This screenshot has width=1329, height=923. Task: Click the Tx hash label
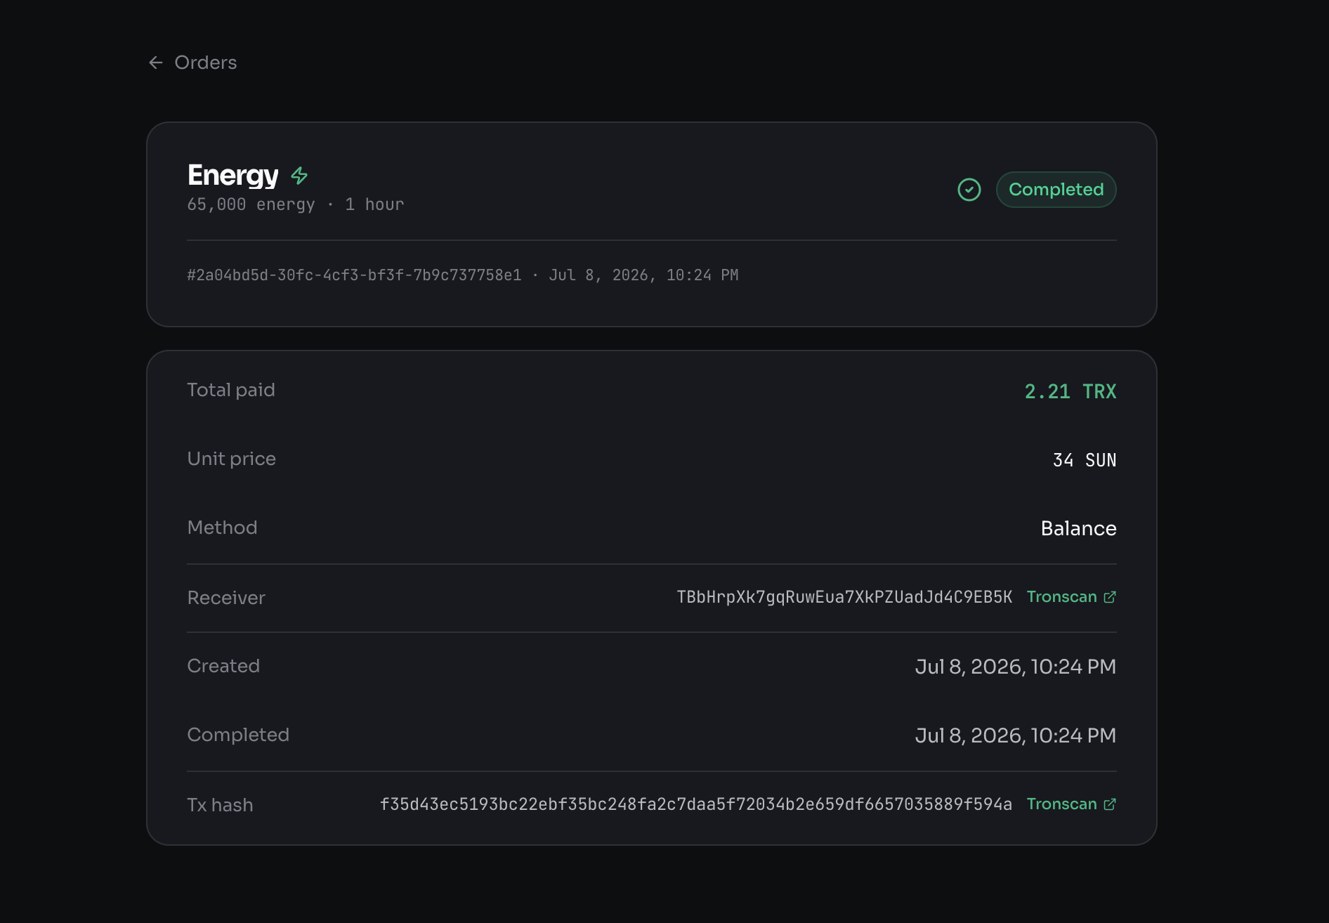[x=220, y=805]
